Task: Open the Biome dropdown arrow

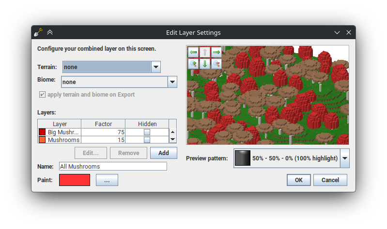Action: [172, 82]
